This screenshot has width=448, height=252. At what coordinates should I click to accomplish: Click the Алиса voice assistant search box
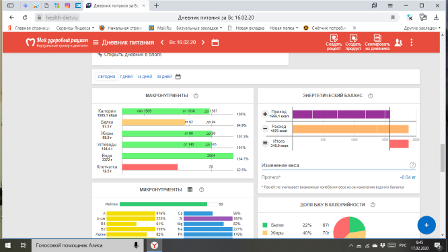tap(87, 245)
